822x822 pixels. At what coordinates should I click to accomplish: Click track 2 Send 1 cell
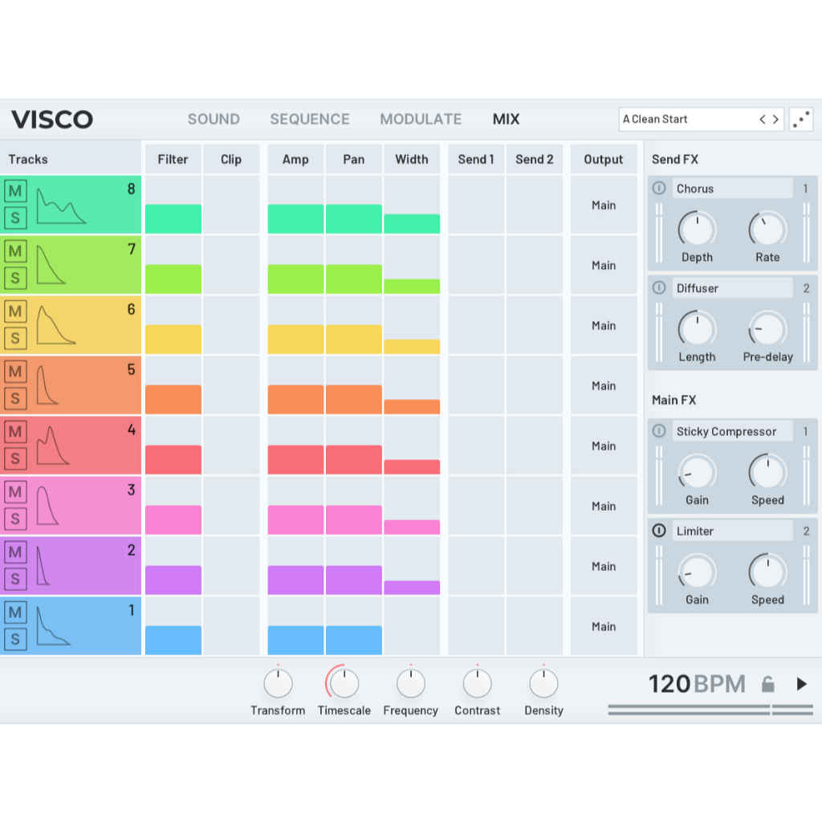click(476, 566)
